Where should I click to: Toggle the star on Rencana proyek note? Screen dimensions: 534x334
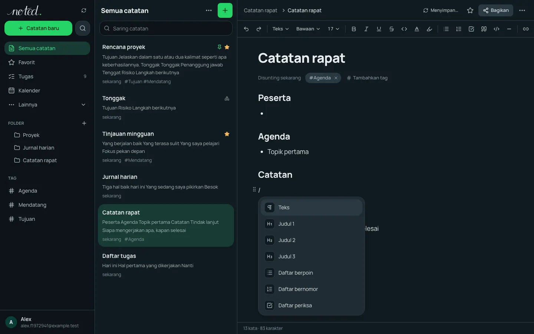tap(227, 47)
